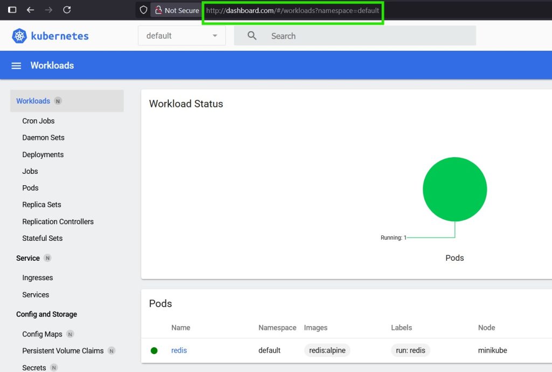Click the N badge beside Config Maps
Viewport: 552px width, 372px height.
pyautogui.click(x=70, y=334)
